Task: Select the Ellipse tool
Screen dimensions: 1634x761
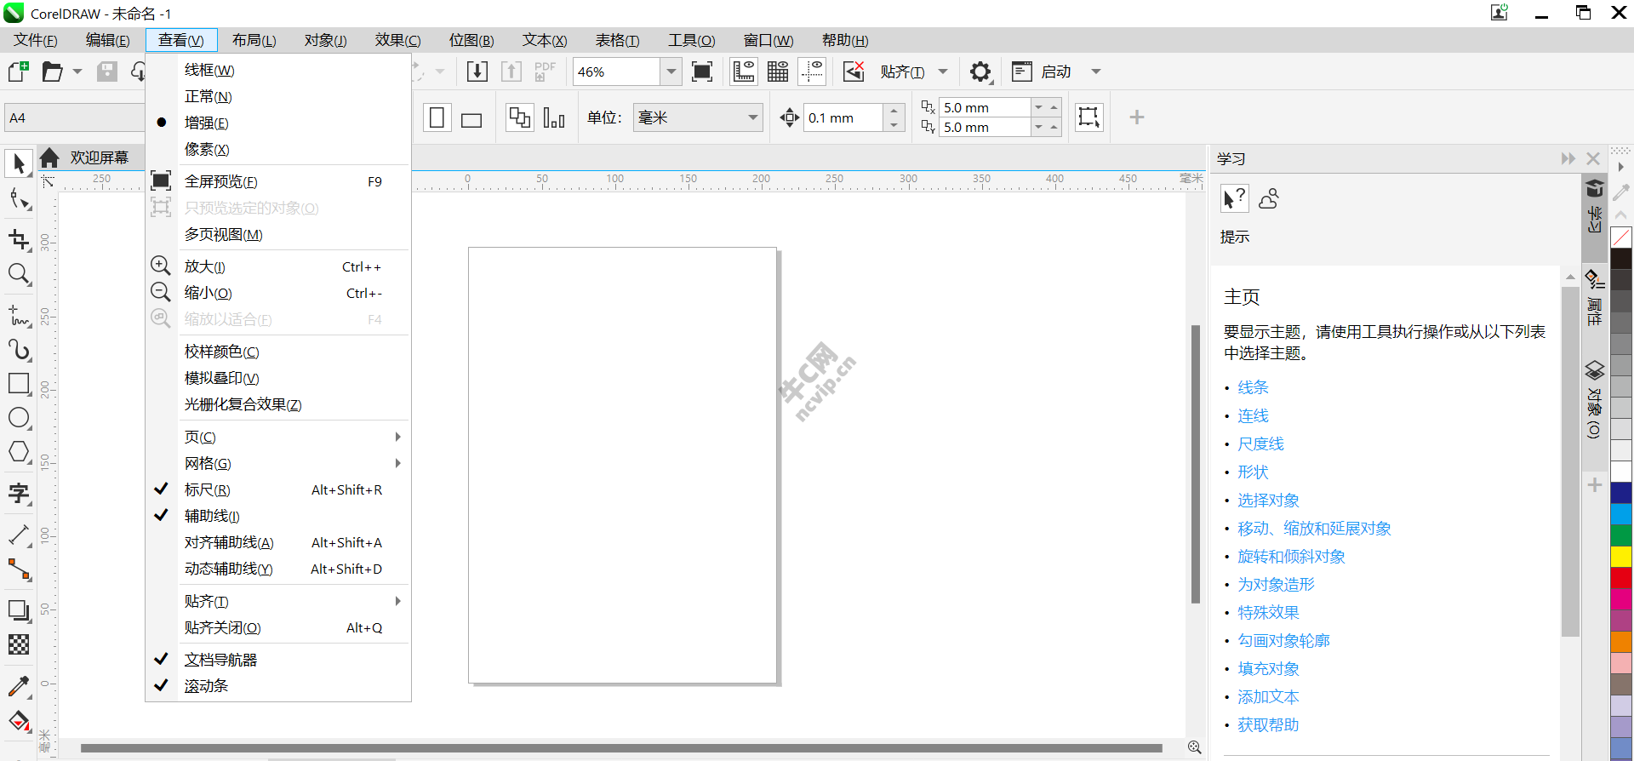Action: [x=19, y=418]
